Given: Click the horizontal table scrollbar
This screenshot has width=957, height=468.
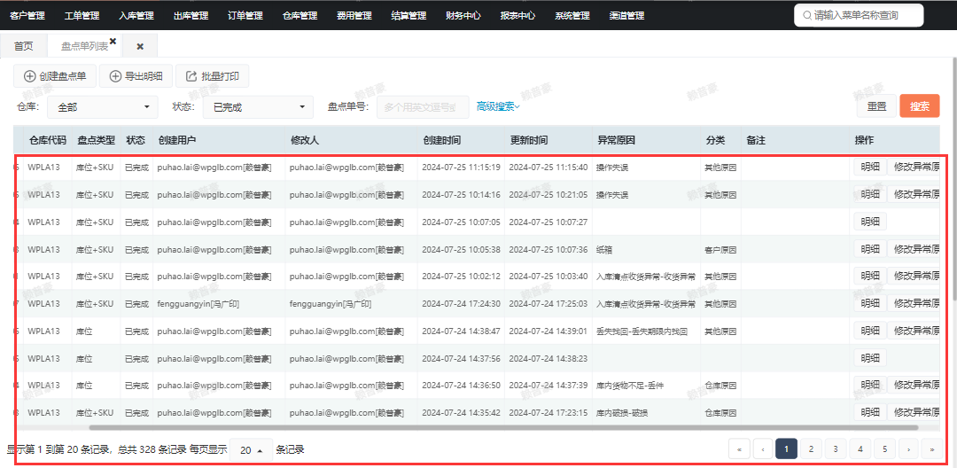Looking at the screenshot, I should point(503,428).
